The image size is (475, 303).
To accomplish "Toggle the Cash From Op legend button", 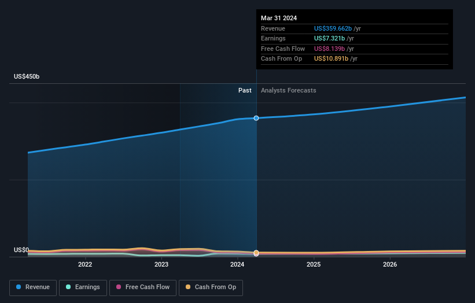I will (x=211, y=287).
